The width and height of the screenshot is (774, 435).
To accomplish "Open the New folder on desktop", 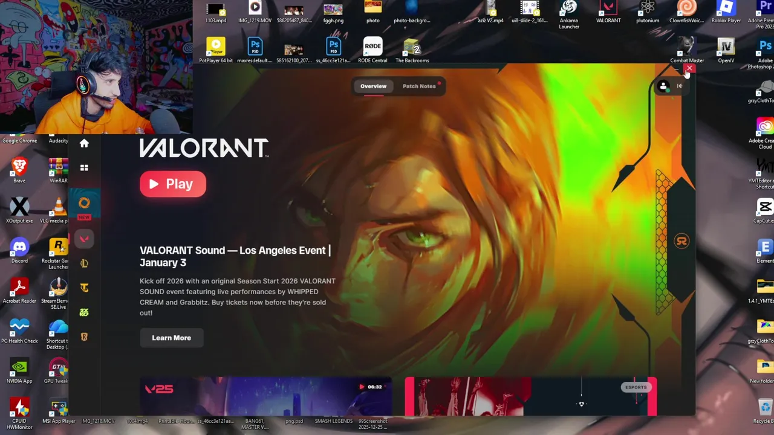I will [x=763, y=370].
